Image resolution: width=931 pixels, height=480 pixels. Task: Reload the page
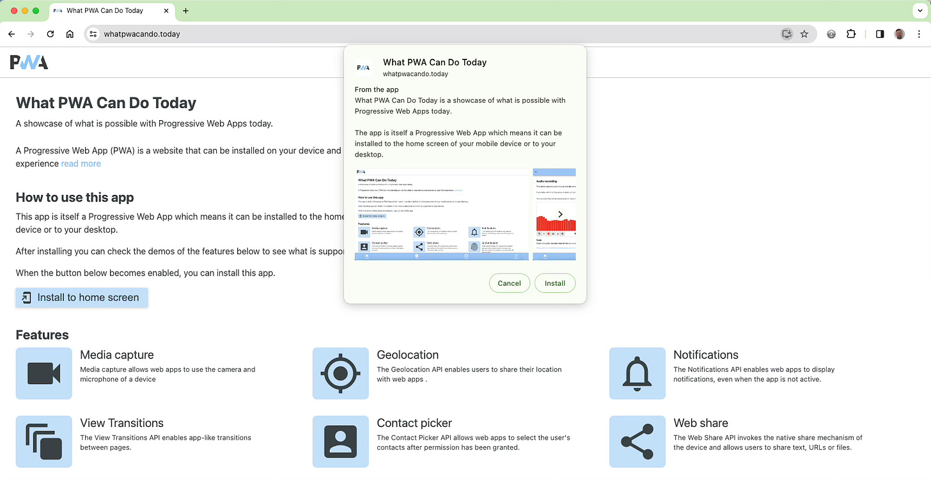(50, 34)
